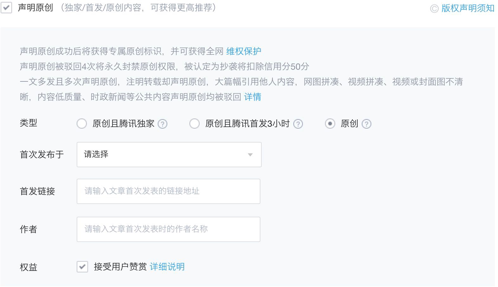
Task: Click the 声明原创 label text
Action: 35,8
